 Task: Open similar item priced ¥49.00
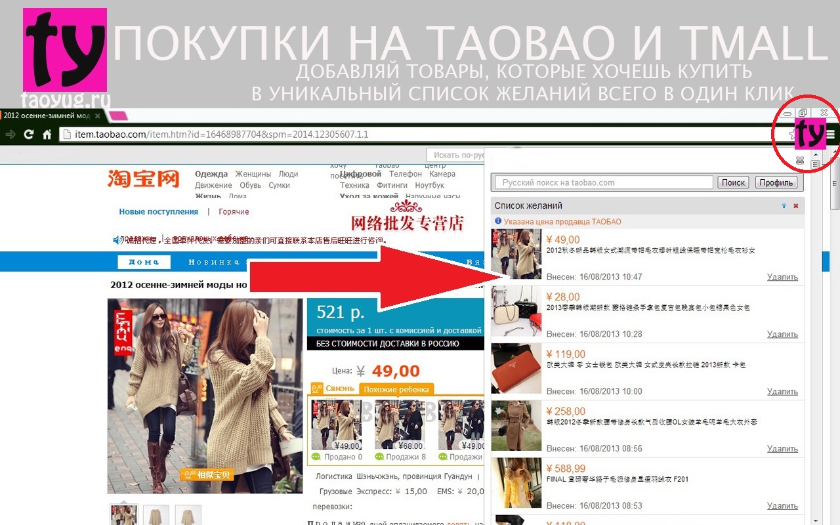(x=336, y=425)
